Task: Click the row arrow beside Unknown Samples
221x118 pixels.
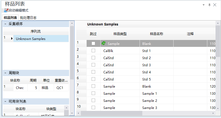Action: (x=12, y=39)
